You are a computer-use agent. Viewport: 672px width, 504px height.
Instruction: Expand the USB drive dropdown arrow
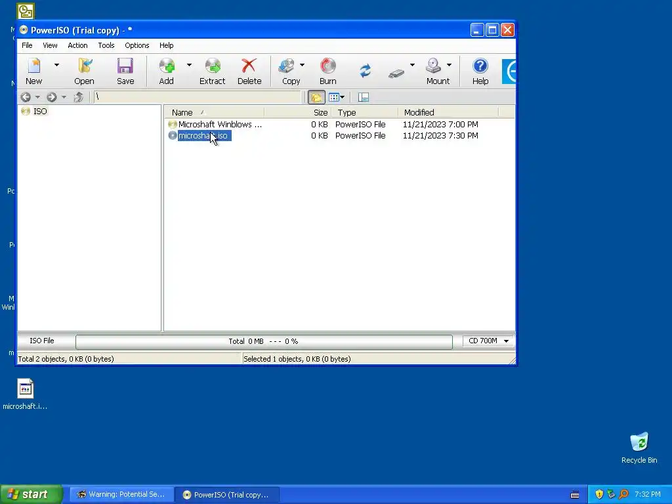[x=412, y=65]
